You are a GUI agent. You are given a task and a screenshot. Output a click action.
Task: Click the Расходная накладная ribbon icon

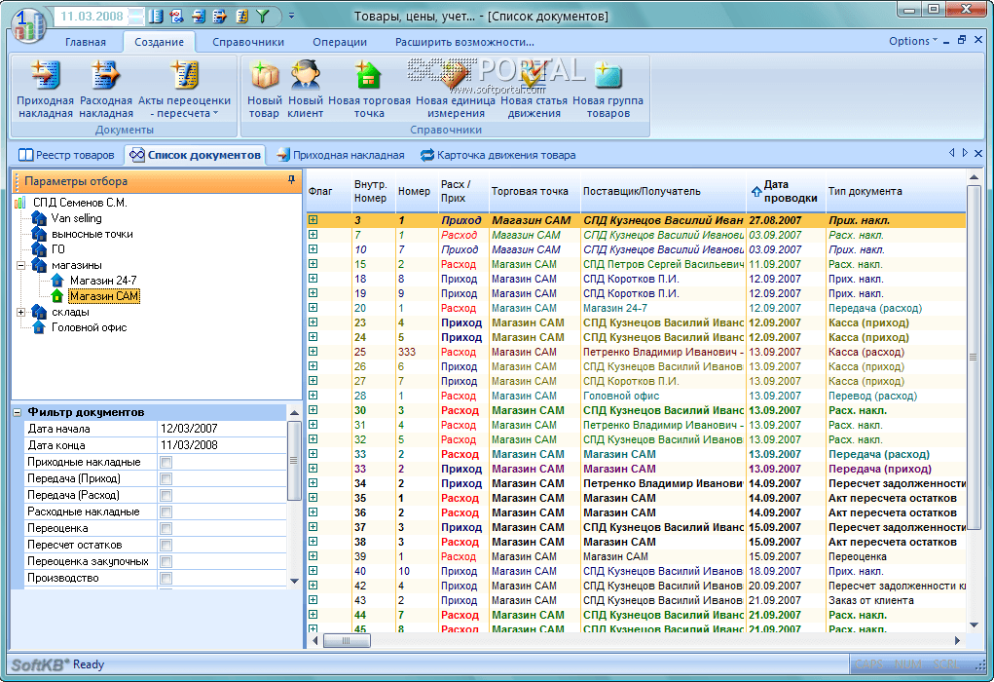[x=105, y=77]
